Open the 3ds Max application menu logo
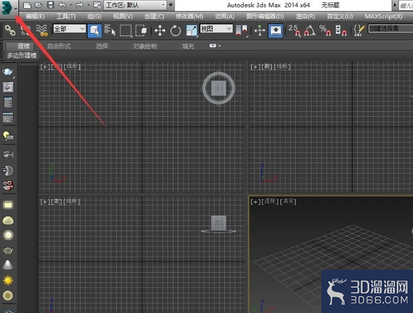 click(8, 8)
